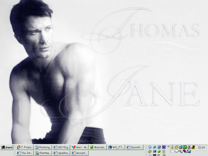Launch Windows Media Player from Quick Launch
The height and width of the screenshot is (156, 208).
(x=159, y=147)
